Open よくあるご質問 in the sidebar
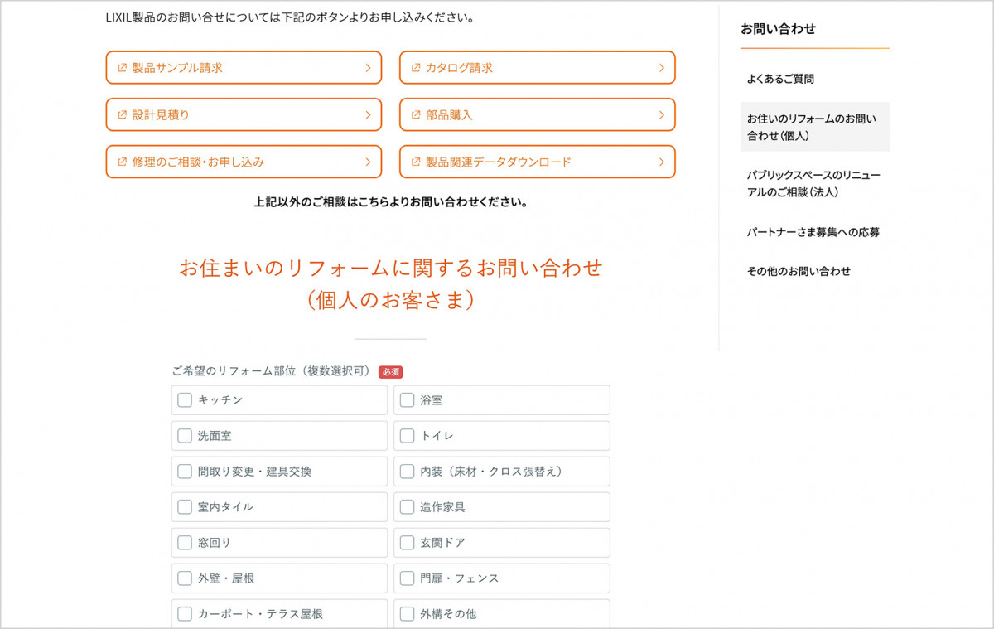Image resolution: width=994 pixels, height=629 pixels. tap(780, 80)
